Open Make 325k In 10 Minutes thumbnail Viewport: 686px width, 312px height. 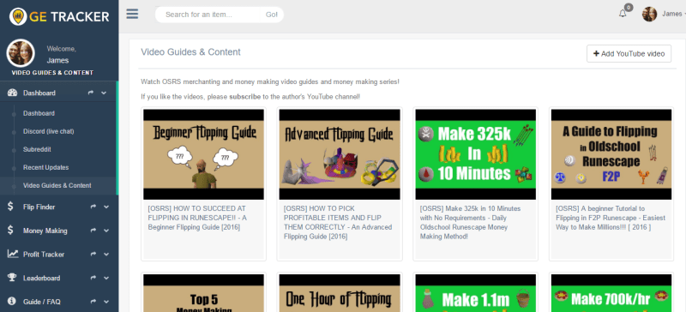click(476, 154)
